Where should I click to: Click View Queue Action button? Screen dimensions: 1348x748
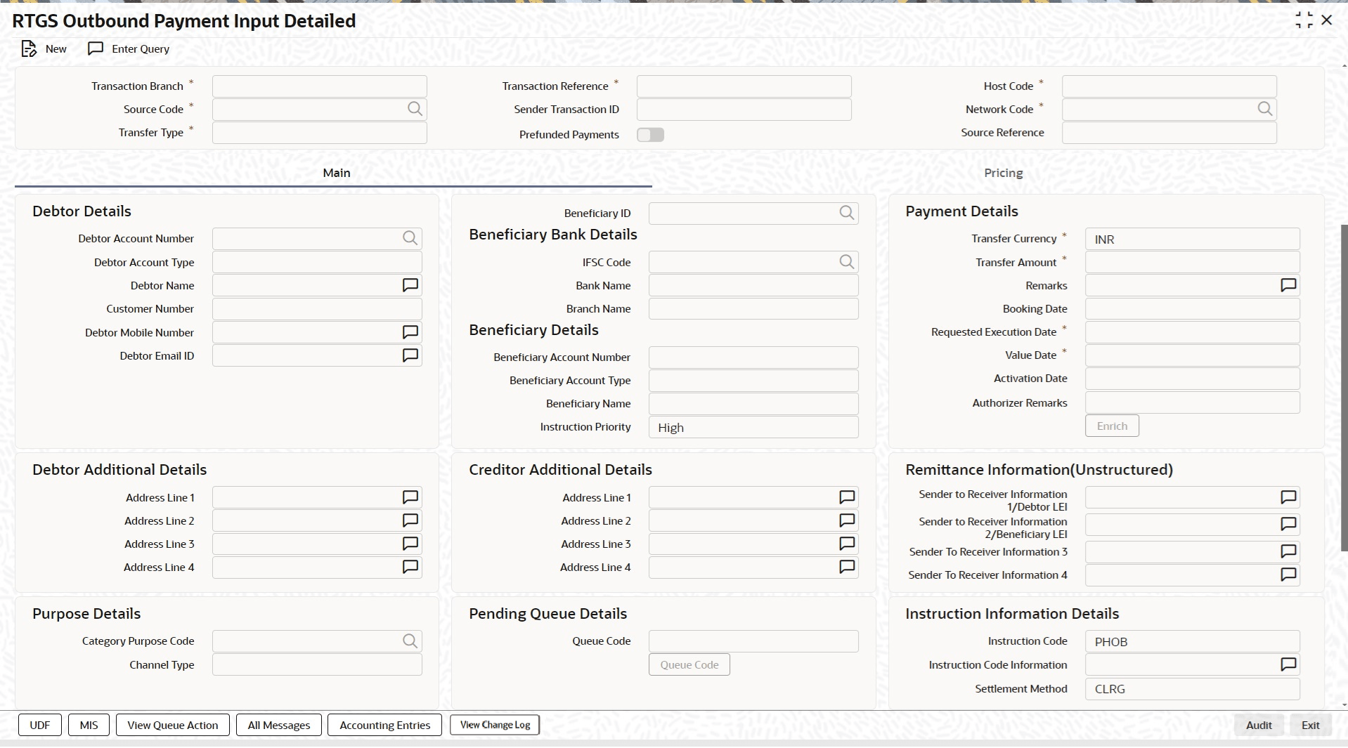(x=173, y=725)
